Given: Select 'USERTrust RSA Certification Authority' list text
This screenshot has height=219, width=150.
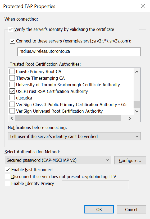Looking at the screenshot, I should click(52, 91).
